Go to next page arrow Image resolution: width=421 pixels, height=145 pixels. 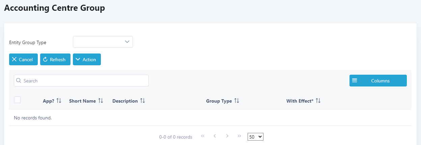(x=227, y=136)
